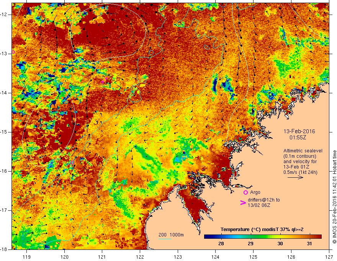
Task: Click the '200 1000m' depth label
Action: (171, 235)
